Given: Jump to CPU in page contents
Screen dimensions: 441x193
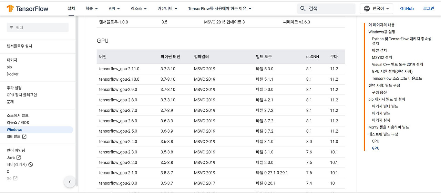Looking at the screenshot, I should 376,141.
